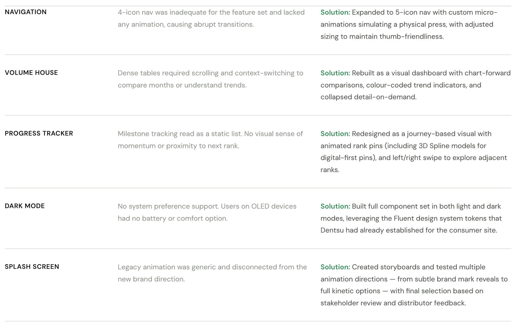Click the VOLUME HOUSE heading
This screenshot has height=326, width=515.
pos(31,73)
